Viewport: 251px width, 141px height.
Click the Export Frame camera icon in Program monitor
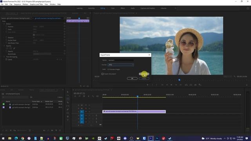(x=195, y=85)
